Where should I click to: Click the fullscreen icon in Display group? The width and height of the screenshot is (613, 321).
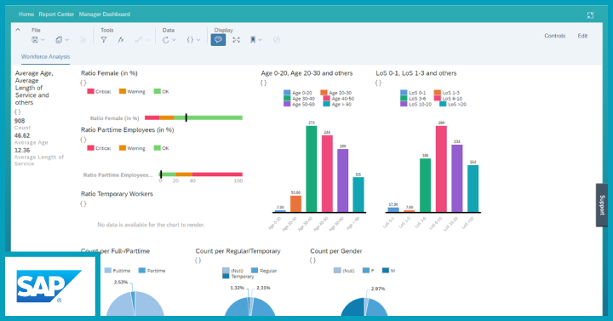pyautogui.click(x=236, y=40)
